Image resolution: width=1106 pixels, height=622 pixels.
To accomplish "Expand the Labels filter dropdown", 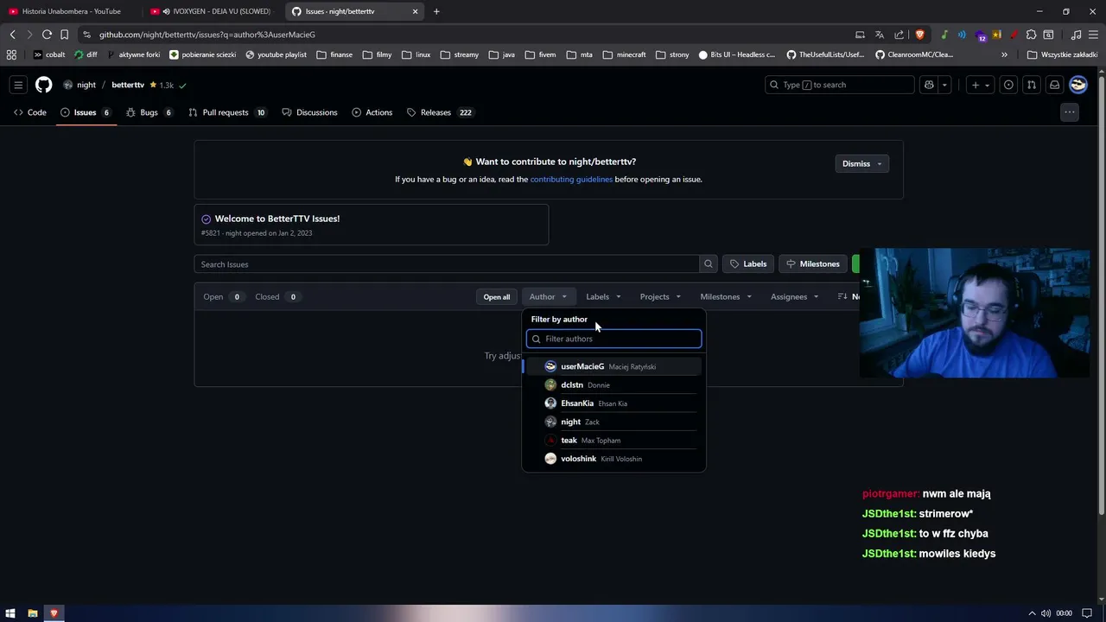I will (x=603, y=296).
